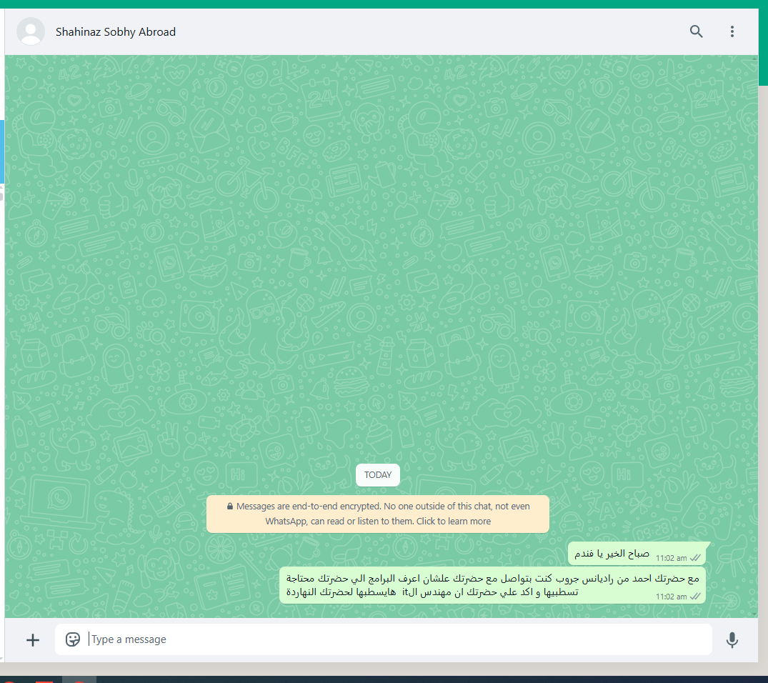Image resolution: width=768 pixels, height=683 pixels.
Task: Click the 11:02 am timestamp on second message
Action: pyautogui.click(x=671, y=597)
